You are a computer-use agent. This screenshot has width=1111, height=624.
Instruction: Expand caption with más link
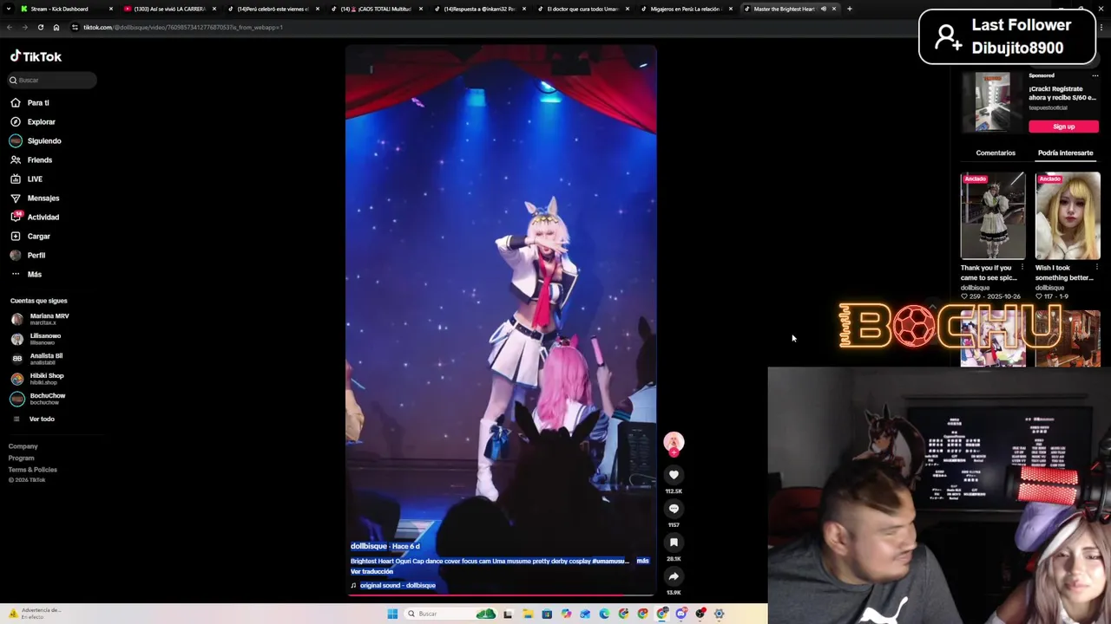pos(642,561)
